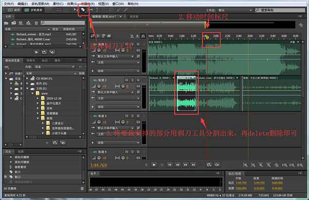
Task: Open the 多轨混音(M) menu
Action: [40, 4]
